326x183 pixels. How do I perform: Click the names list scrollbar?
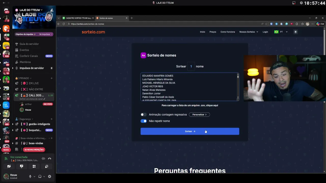tap(238, 87)
